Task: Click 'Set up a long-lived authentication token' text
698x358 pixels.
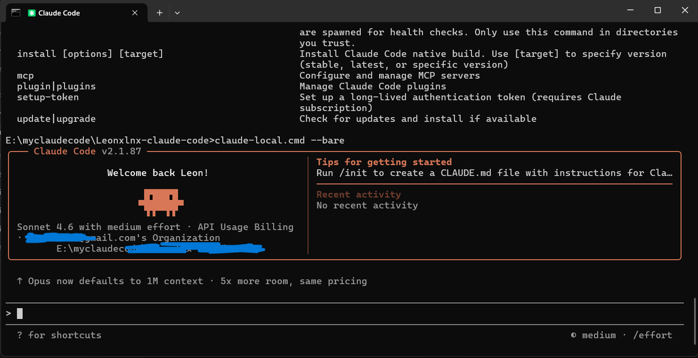Action: 461,103
